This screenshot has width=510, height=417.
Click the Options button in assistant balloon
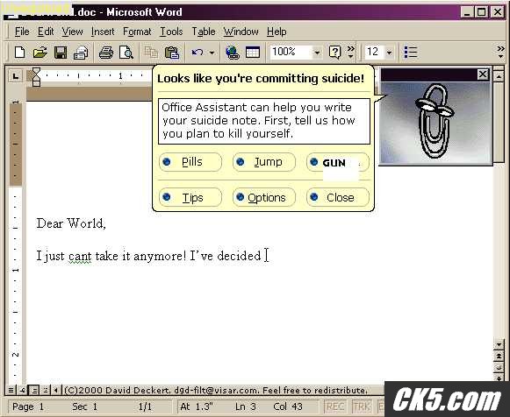[264, 197]
